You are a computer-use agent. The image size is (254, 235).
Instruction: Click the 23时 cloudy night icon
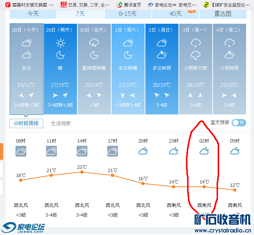pyautogui.click(x=174, y=151)
